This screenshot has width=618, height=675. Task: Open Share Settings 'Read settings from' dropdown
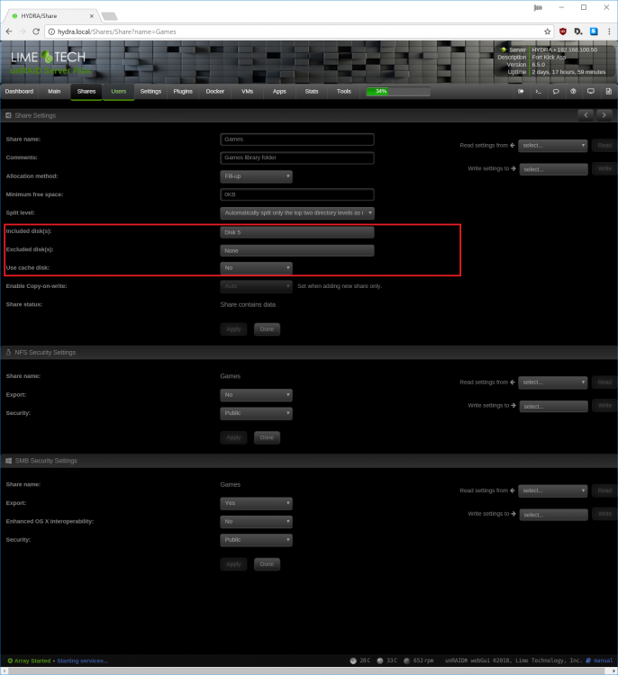click(x=553, y=146)
